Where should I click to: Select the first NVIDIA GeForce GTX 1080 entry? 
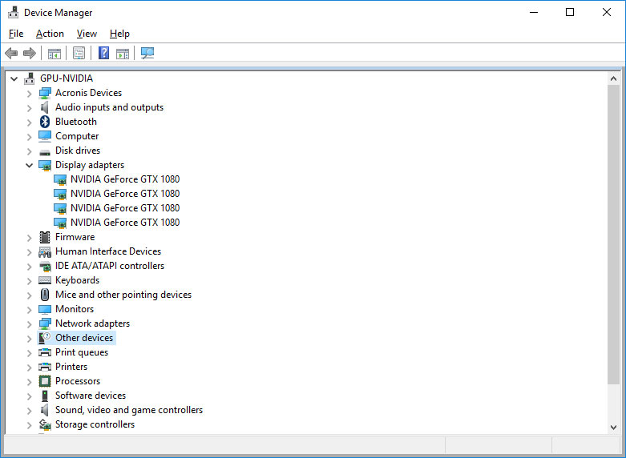coord(125,179)
